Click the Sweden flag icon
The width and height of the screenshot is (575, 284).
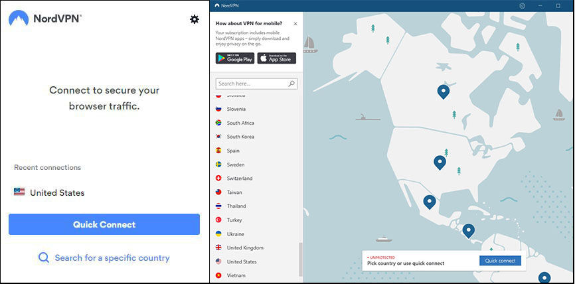click(218, 164)
